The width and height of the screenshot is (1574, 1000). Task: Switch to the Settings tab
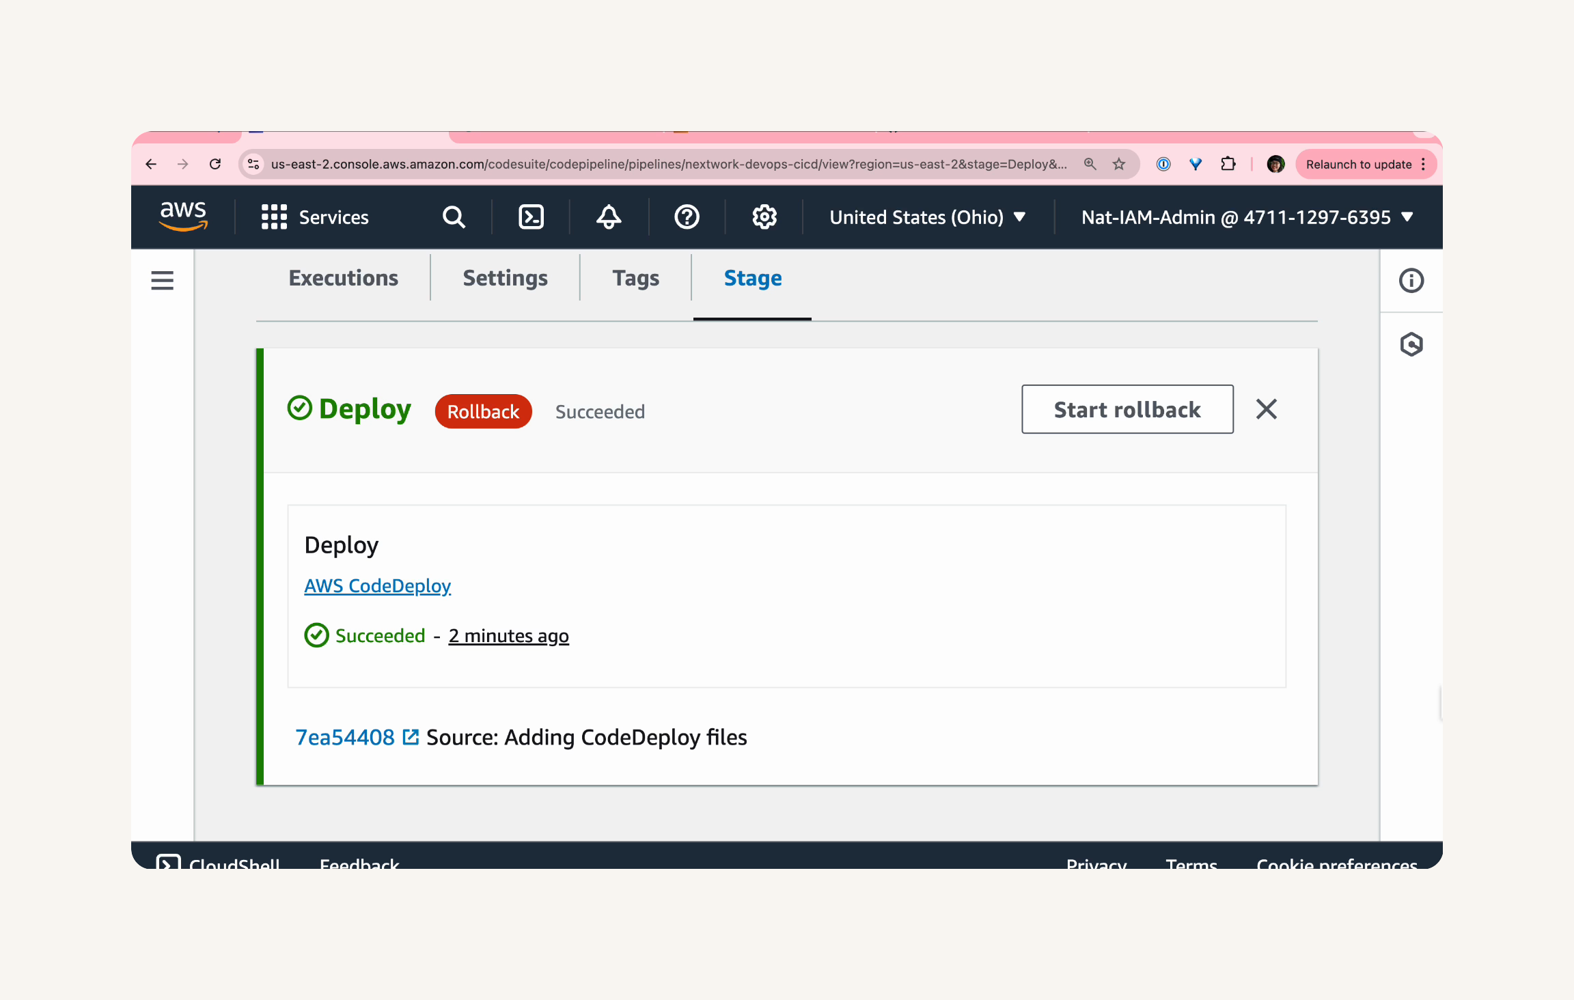tap(505, 278)
